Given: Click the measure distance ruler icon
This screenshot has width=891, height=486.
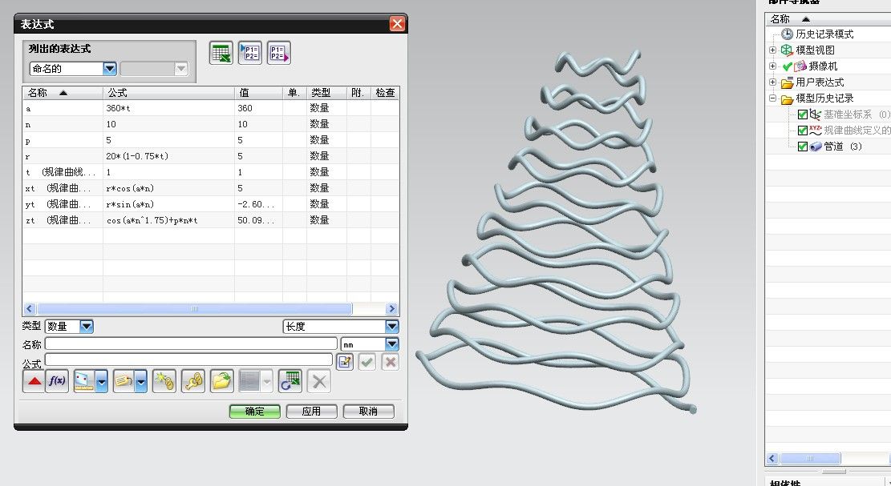Looking at the screenshot, I should tap(84, 381).
